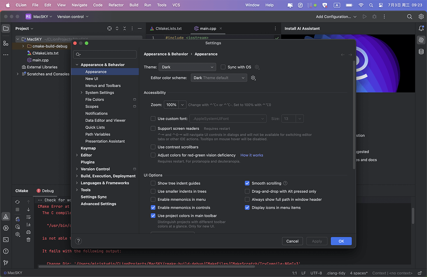Open the Project tool window folder icon
The image size is (427, 277).
[6, 29]
